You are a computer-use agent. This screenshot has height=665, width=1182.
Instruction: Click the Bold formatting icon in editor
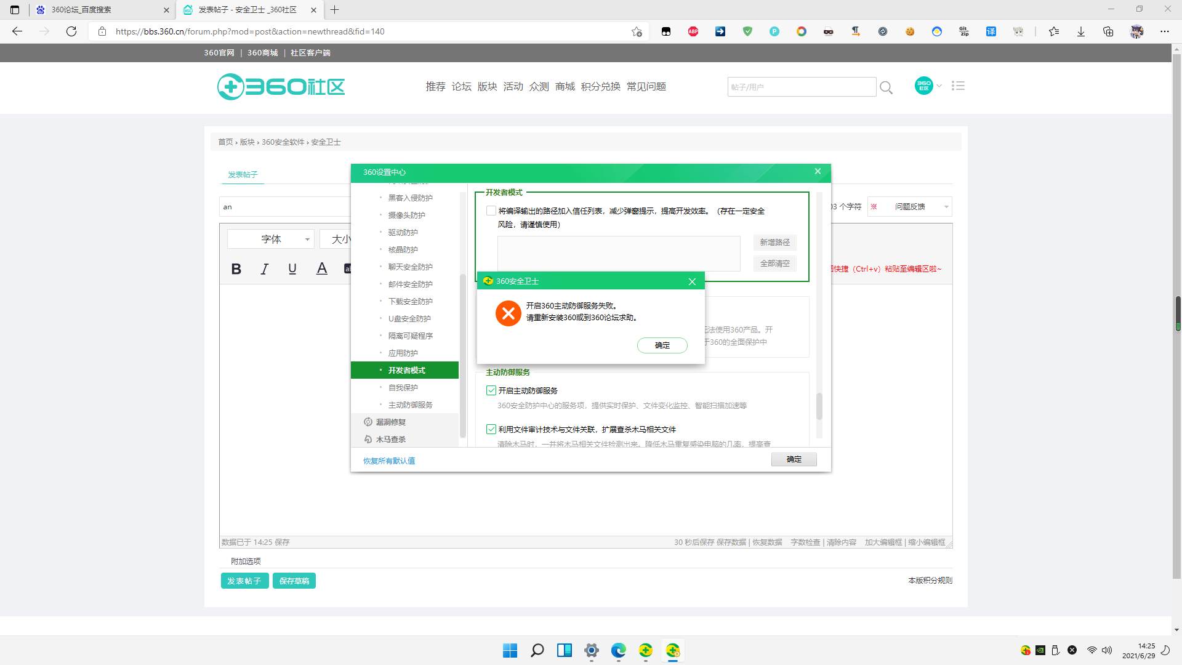pyautogui.click(x=236, y=268)
